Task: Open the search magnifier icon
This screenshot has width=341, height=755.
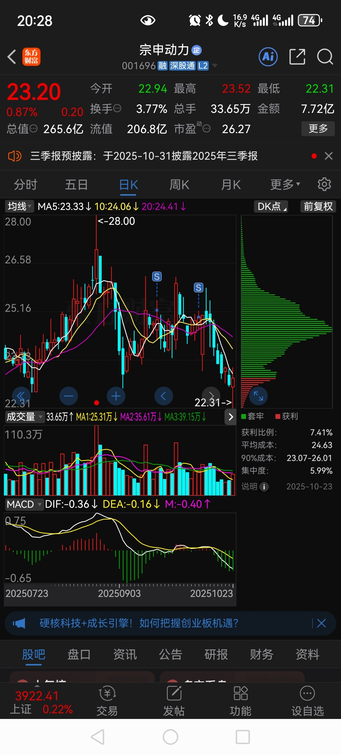Action: point(325,57)
